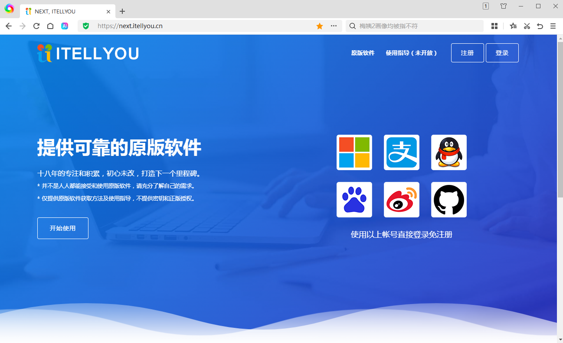
Task: Sign in with the Alipay icon
Action: tap(402, 152)
